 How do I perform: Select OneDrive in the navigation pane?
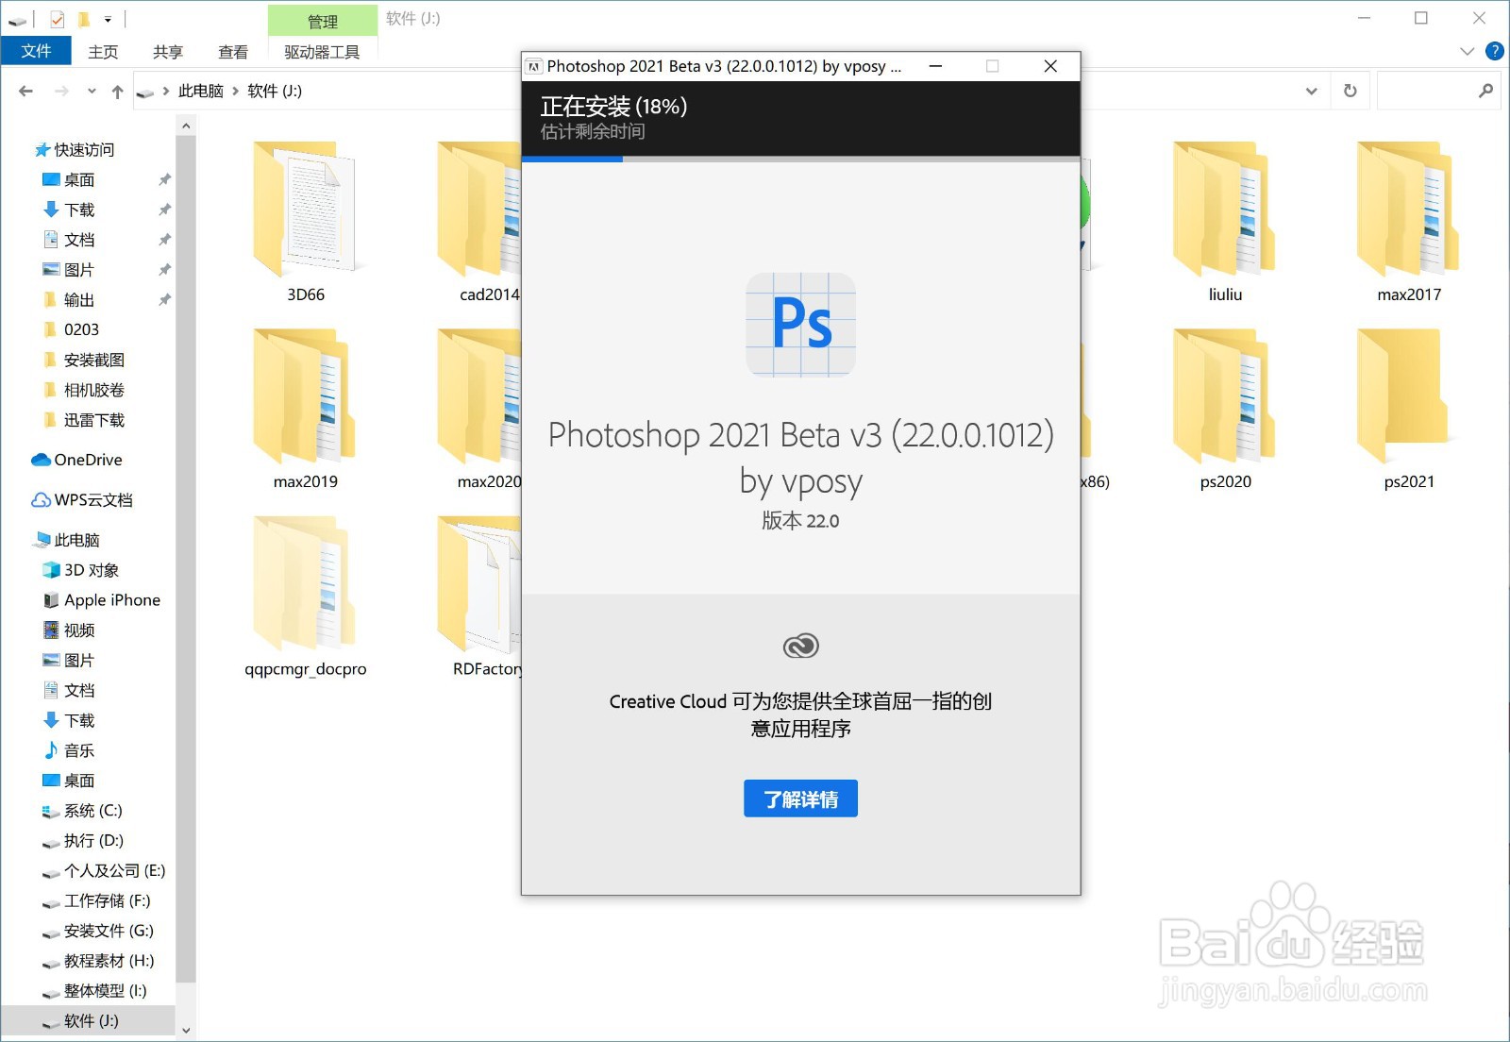pyautogui.click(x=88, y=460)
